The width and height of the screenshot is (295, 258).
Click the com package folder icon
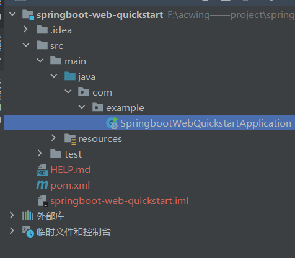(84, 92)
